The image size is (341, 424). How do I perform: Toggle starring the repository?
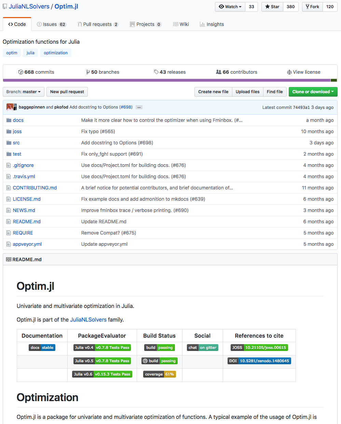pos(272,7)
